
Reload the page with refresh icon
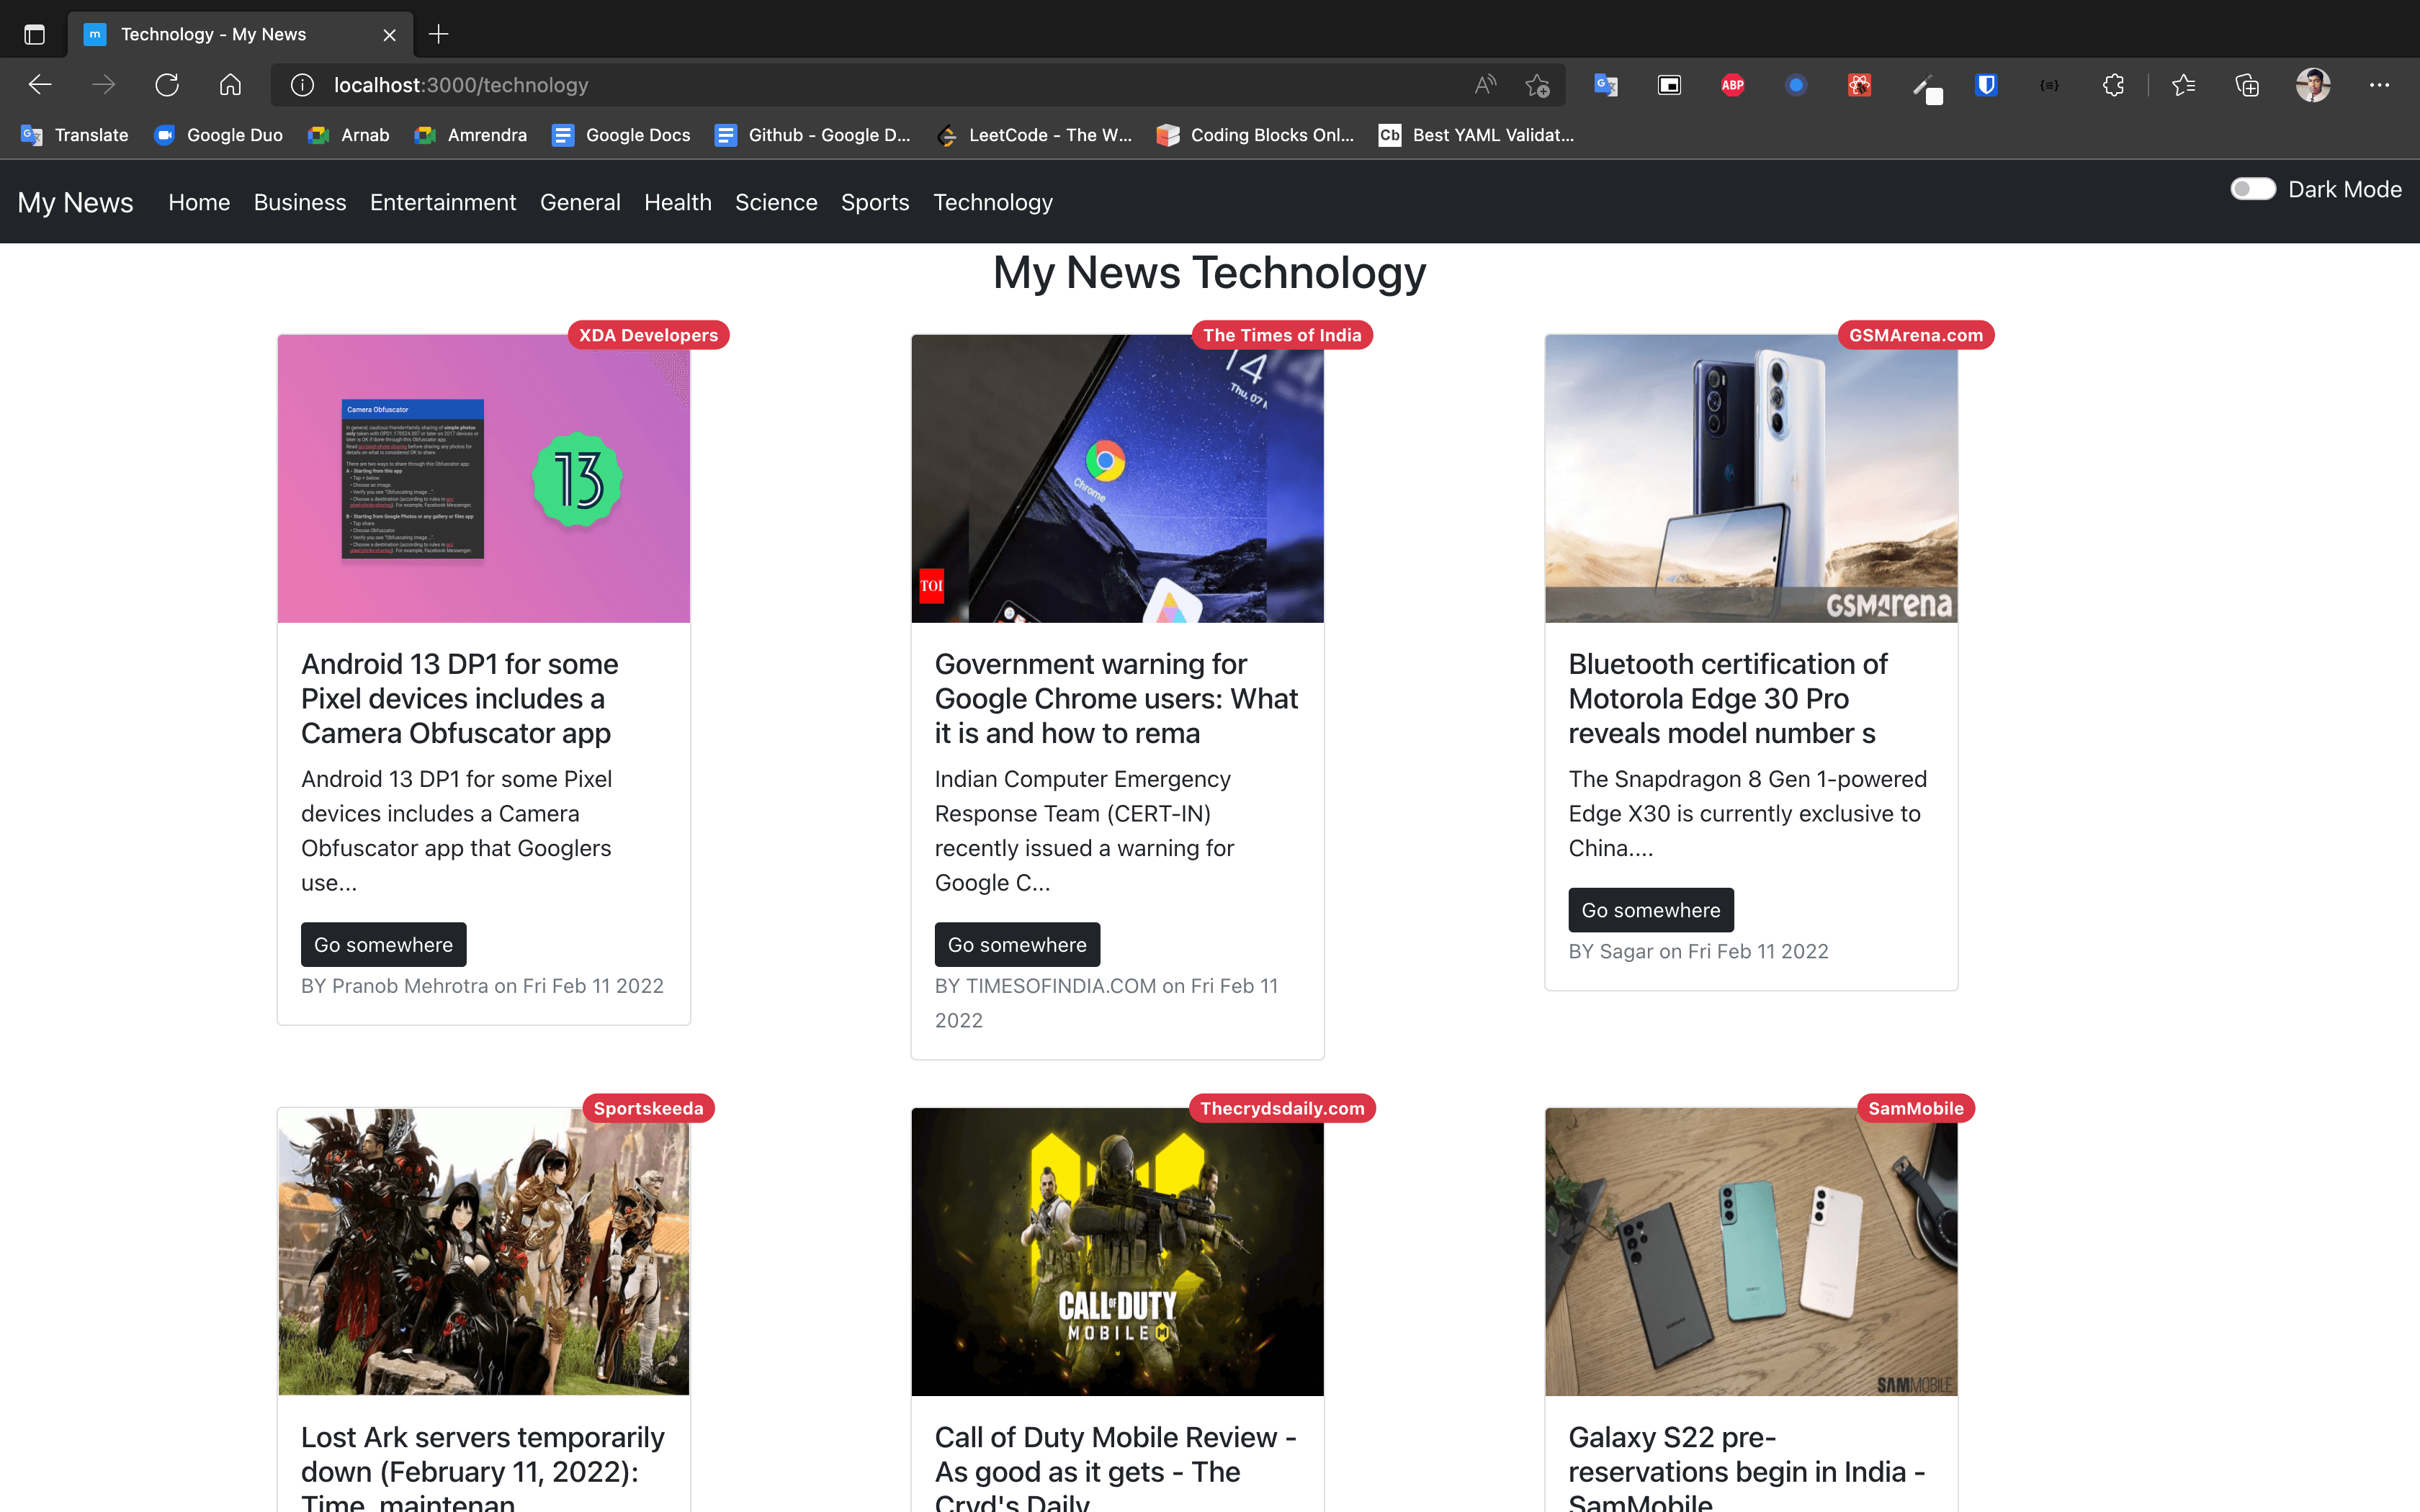167,85
